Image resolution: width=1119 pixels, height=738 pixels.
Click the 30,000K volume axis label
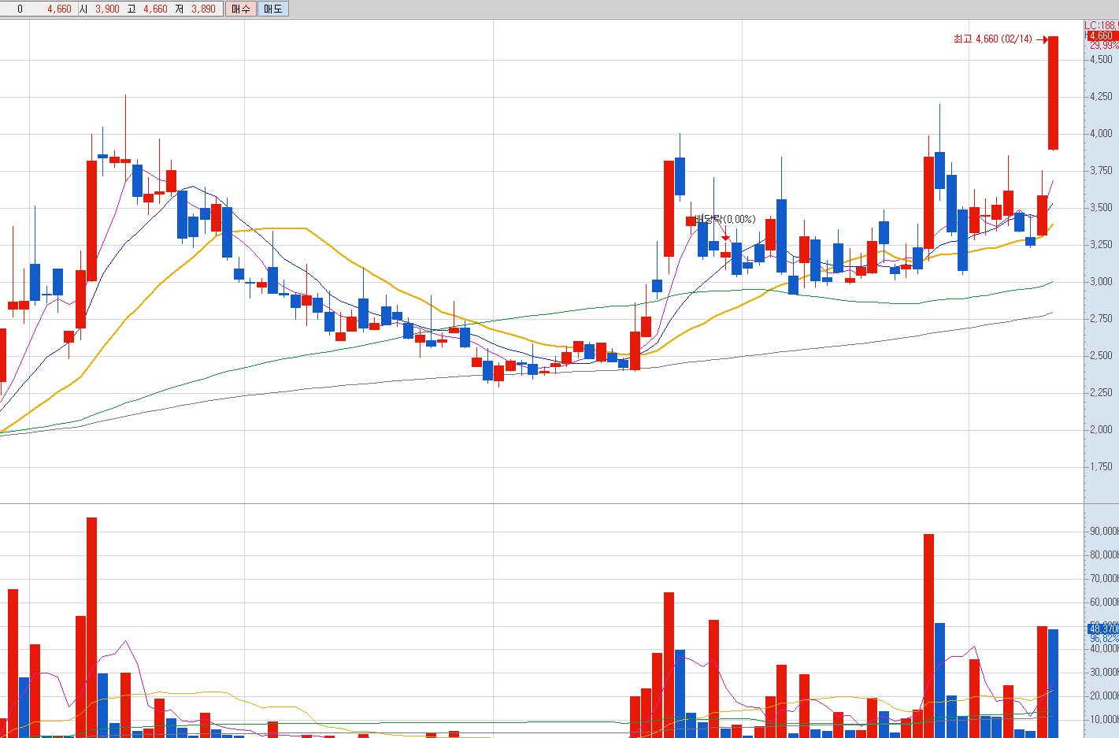(1104, 672)
